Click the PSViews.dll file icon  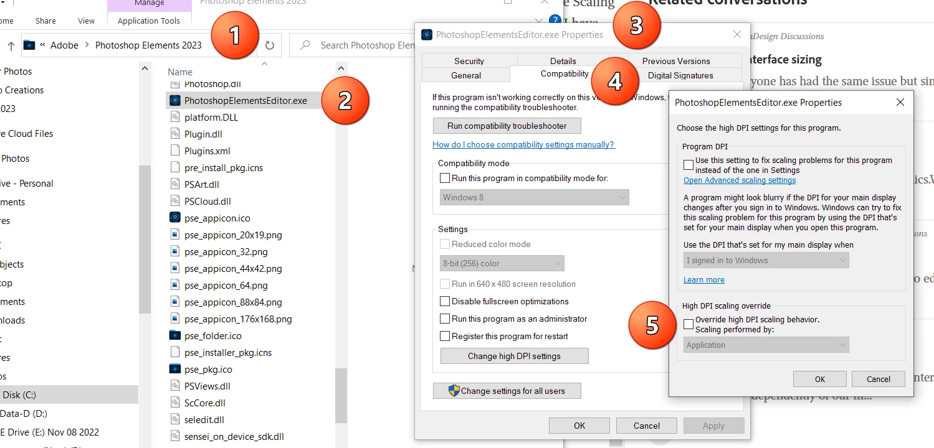click(175, 386)
